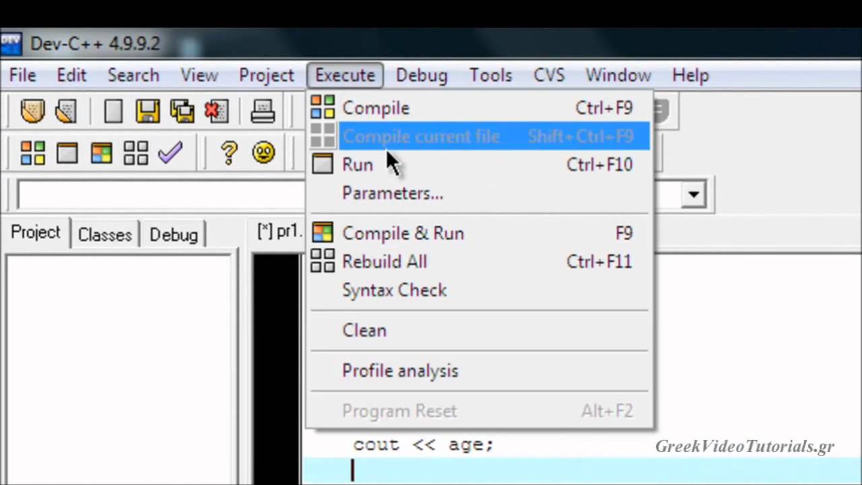Choose Clean from the Execute menu
The width and height of the screenshot is (862, 485).
click(x=479, y=330)
